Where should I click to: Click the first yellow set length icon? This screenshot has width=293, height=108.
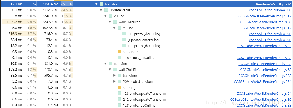(x=119, y=52)
